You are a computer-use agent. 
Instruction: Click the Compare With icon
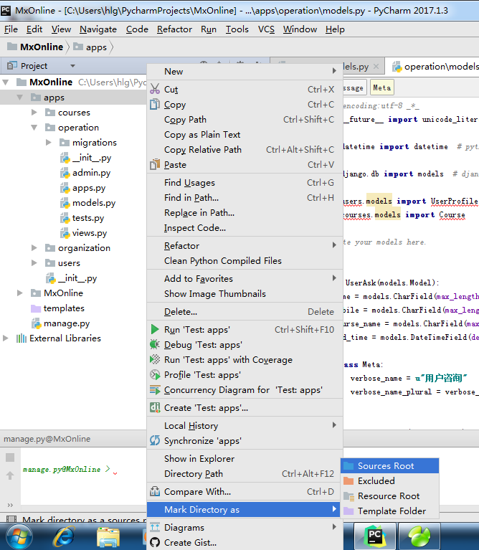coord(155,491)
